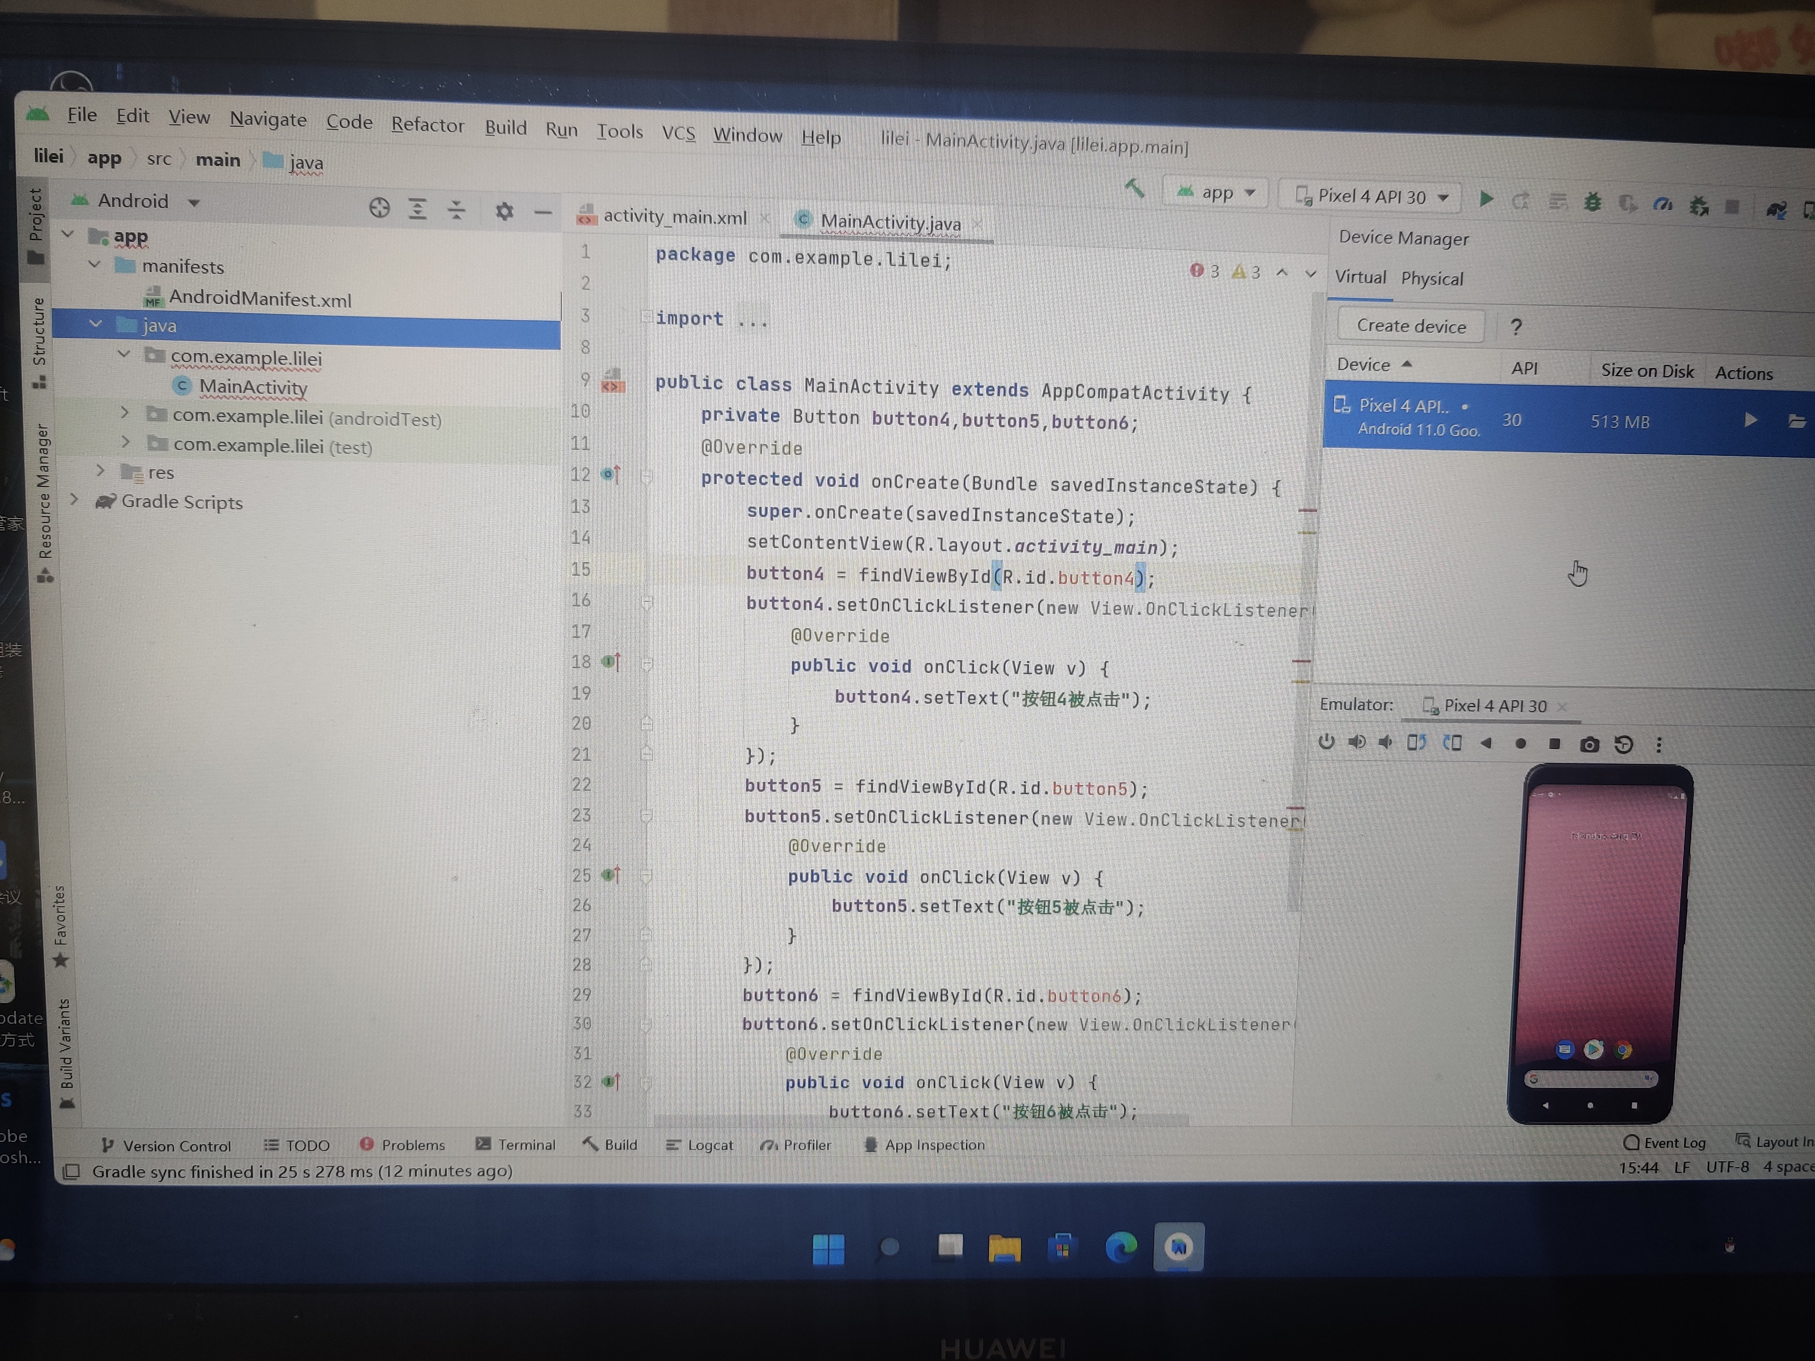The height and width of the screenshot is (1361, 1815).
Task: Expand the res folder
Action: (x=100, y=470)
